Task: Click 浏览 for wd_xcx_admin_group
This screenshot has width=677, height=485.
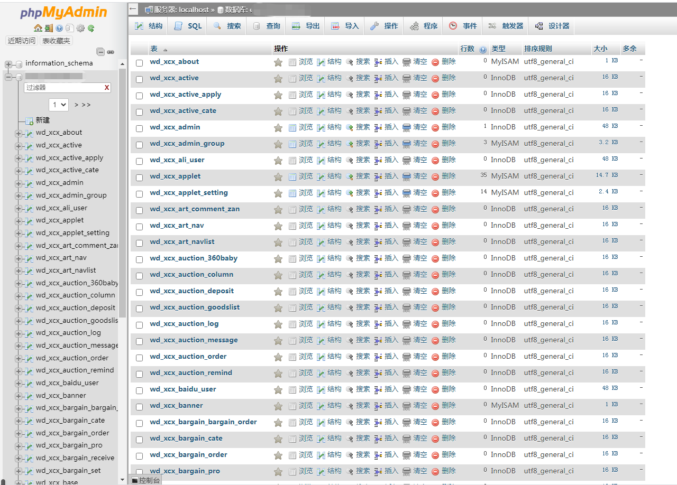Action: (x=301, y=144)
